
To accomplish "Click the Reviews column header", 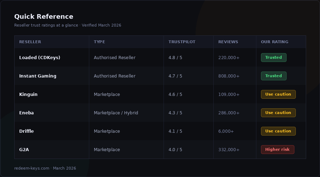I will click(228, 42).
